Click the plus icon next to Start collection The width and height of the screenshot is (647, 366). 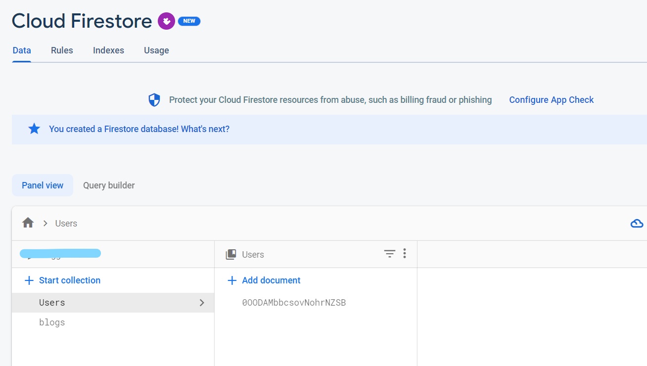(x=30, y=280)
